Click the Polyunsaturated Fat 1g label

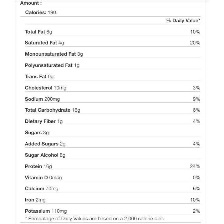point(52,65)
